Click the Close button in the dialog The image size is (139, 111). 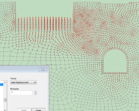38,110
